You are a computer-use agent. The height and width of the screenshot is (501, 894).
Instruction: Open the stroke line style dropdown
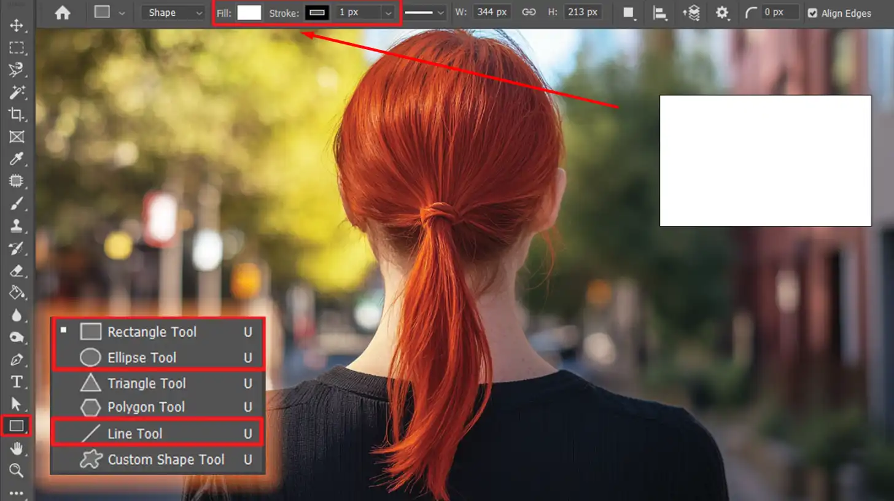(x=424, y=12)
